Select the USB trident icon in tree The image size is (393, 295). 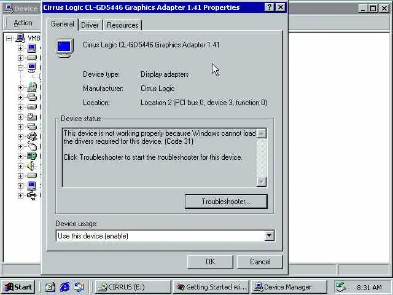click(x=32, y=195)
